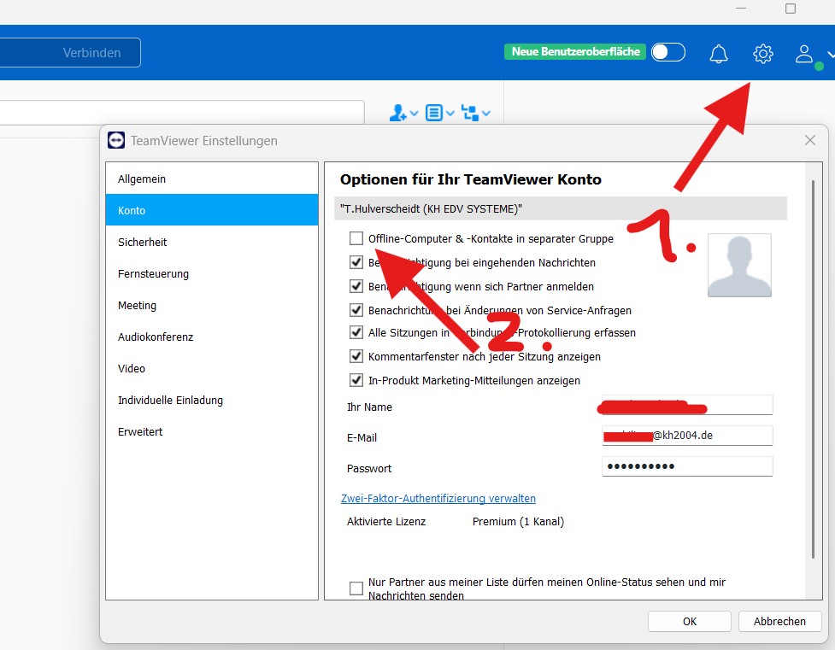
Task: Click the settings panel vertical scrollbar
Action: [x=813, y=369]
